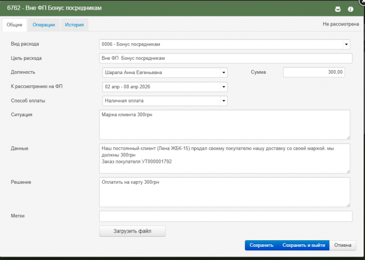Switch to the Операции tab

point(44,24)
